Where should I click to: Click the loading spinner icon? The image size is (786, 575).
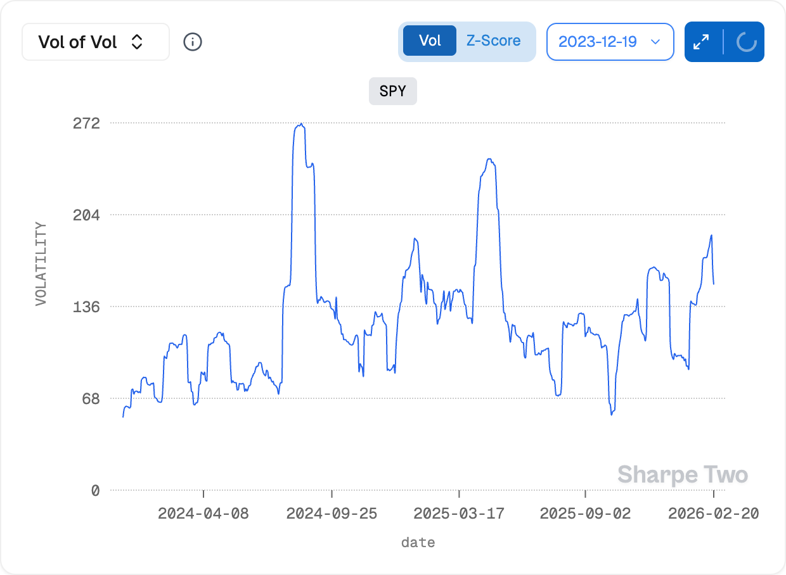pyautogui.click(x=746, y=42)
